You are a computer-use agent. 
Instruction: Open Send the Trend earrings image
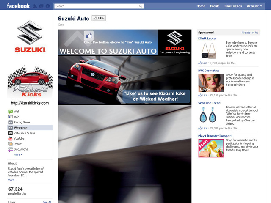click(x=208, y=115)
